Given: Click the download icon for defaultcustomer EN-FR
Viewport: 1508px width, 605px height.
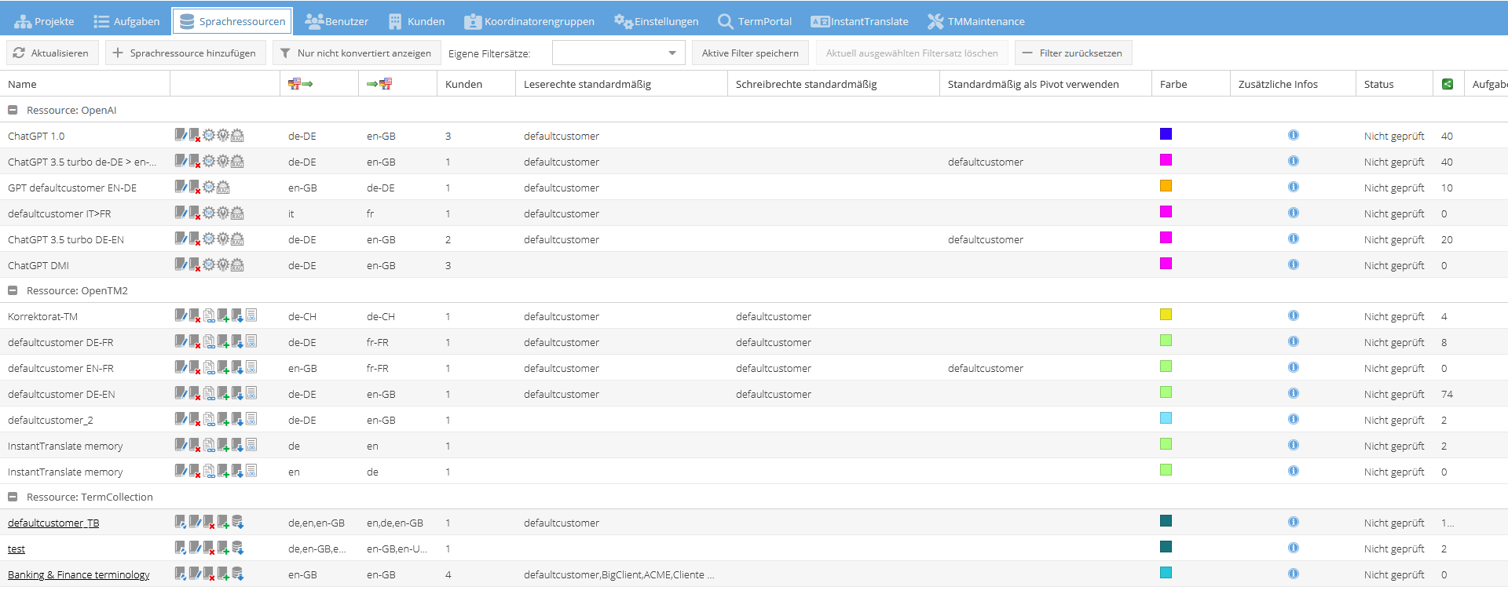Looking at the screenshot, I should point(237,368).
